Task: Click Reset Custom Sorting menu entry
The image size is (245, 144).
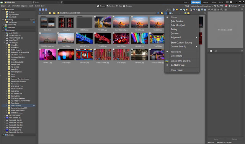Action: [181, 42]
